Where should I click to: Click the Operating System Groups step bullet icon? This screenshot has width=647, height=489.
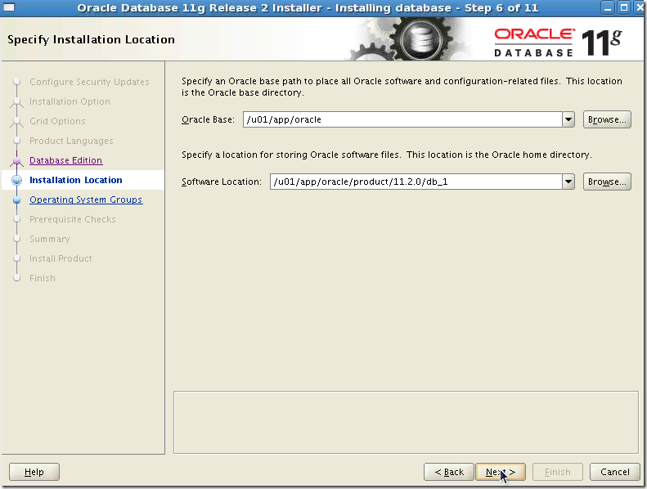17,200
